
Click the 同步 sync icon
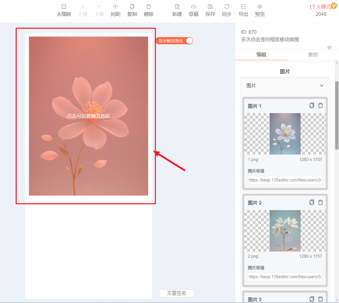[227, 10]
